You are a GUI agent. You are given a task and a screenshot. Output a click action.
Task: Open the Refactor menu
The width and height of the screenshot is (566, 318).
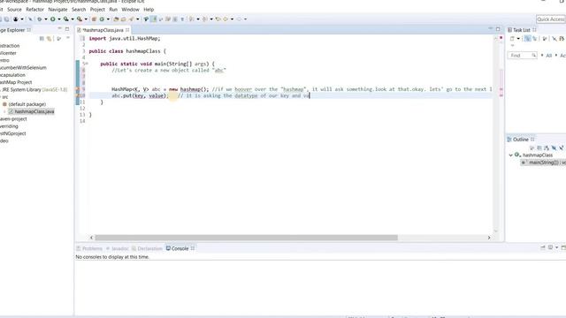pyautogui.click(x=34, y=10)
